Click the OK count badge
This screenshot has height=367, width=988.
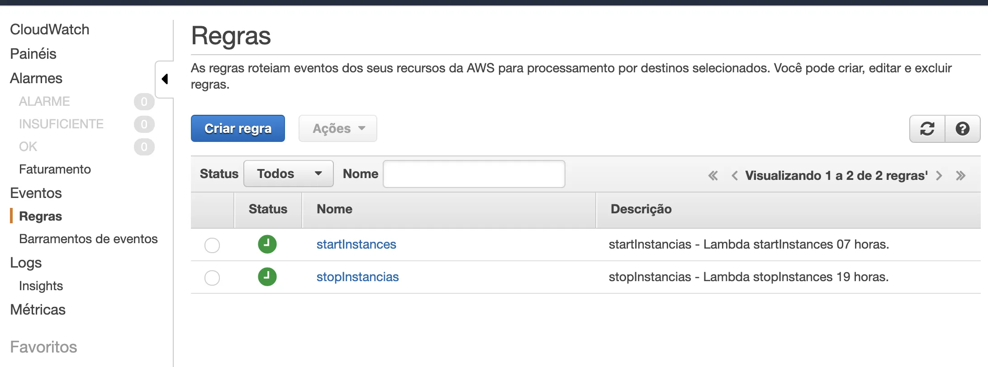144,146
